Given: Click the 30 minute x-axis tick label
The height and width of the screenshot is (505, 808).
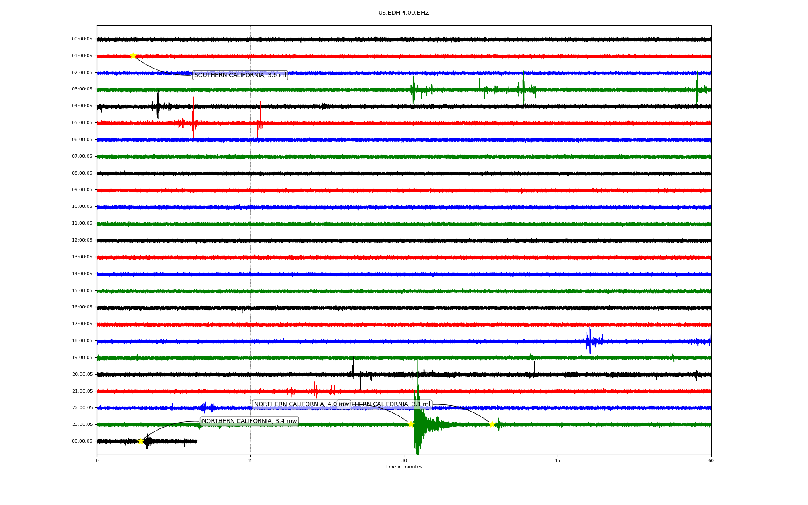Looking at the screenshot, I should (x=404, y=460).
